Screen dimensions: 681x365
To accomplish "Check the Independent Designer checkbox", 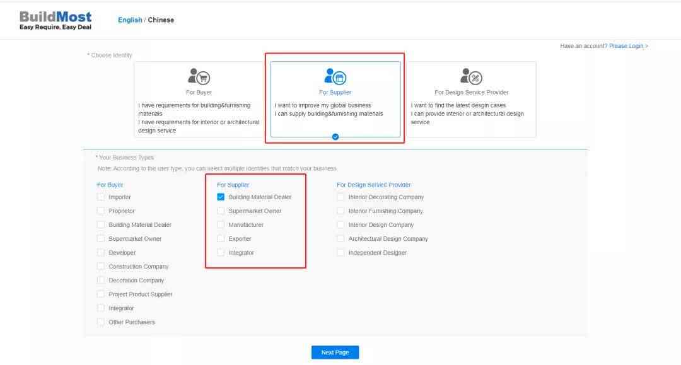I will point(340,253).
